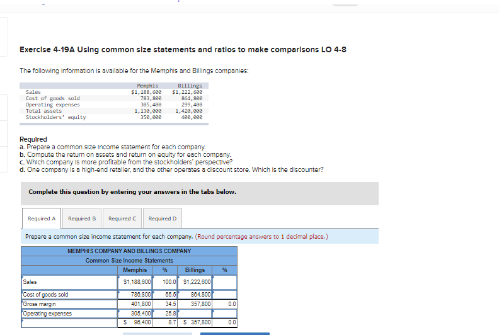499x335 pixels.
Task: Click requirement c about stockholders' perspective
Action: click(x=126, y=162)
